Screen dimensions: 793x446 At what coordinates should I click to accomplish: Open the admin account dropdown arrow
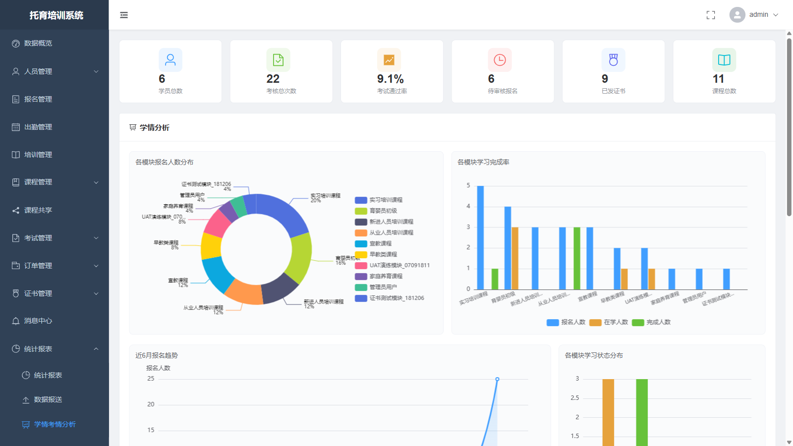tap(776, 15)
